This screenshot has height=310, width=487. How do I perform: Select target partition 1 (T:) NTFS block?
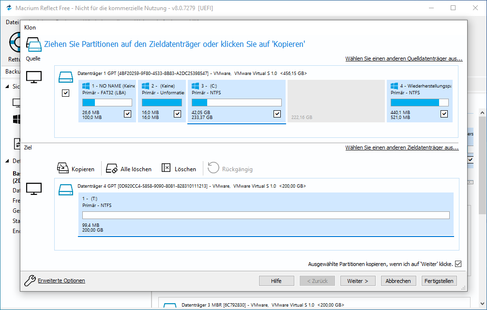[266, 214]
